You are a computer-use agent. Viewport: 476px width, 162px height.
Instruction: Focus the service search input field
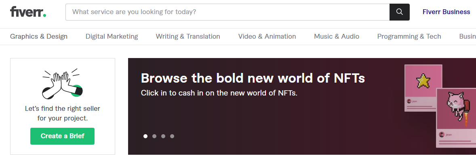[227, 12]
